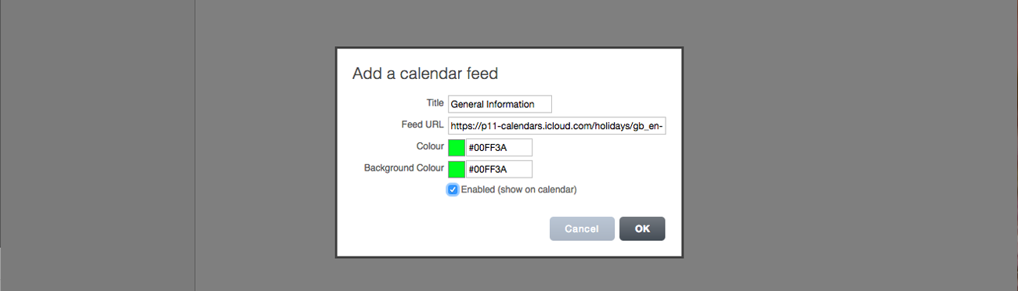Click the 'Feed URL' field label

[422, 125]
